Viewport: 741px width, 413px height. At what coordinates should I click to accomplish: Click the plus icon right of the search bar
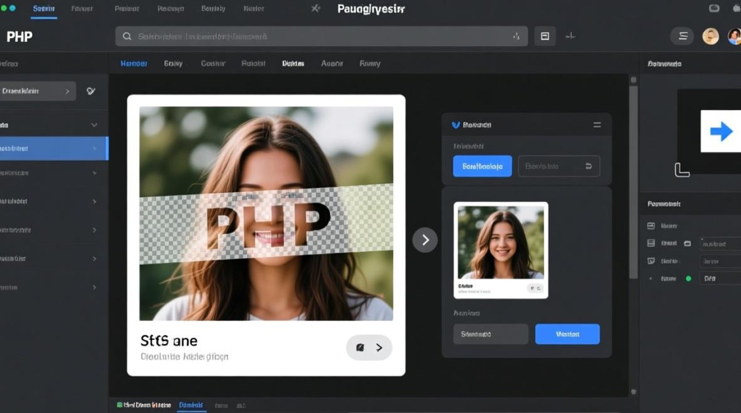click(x=571, y=36)
